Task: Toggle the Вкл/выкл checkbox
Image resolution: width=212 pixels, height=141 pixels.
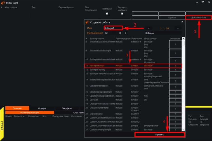Action: pos(107,13)
